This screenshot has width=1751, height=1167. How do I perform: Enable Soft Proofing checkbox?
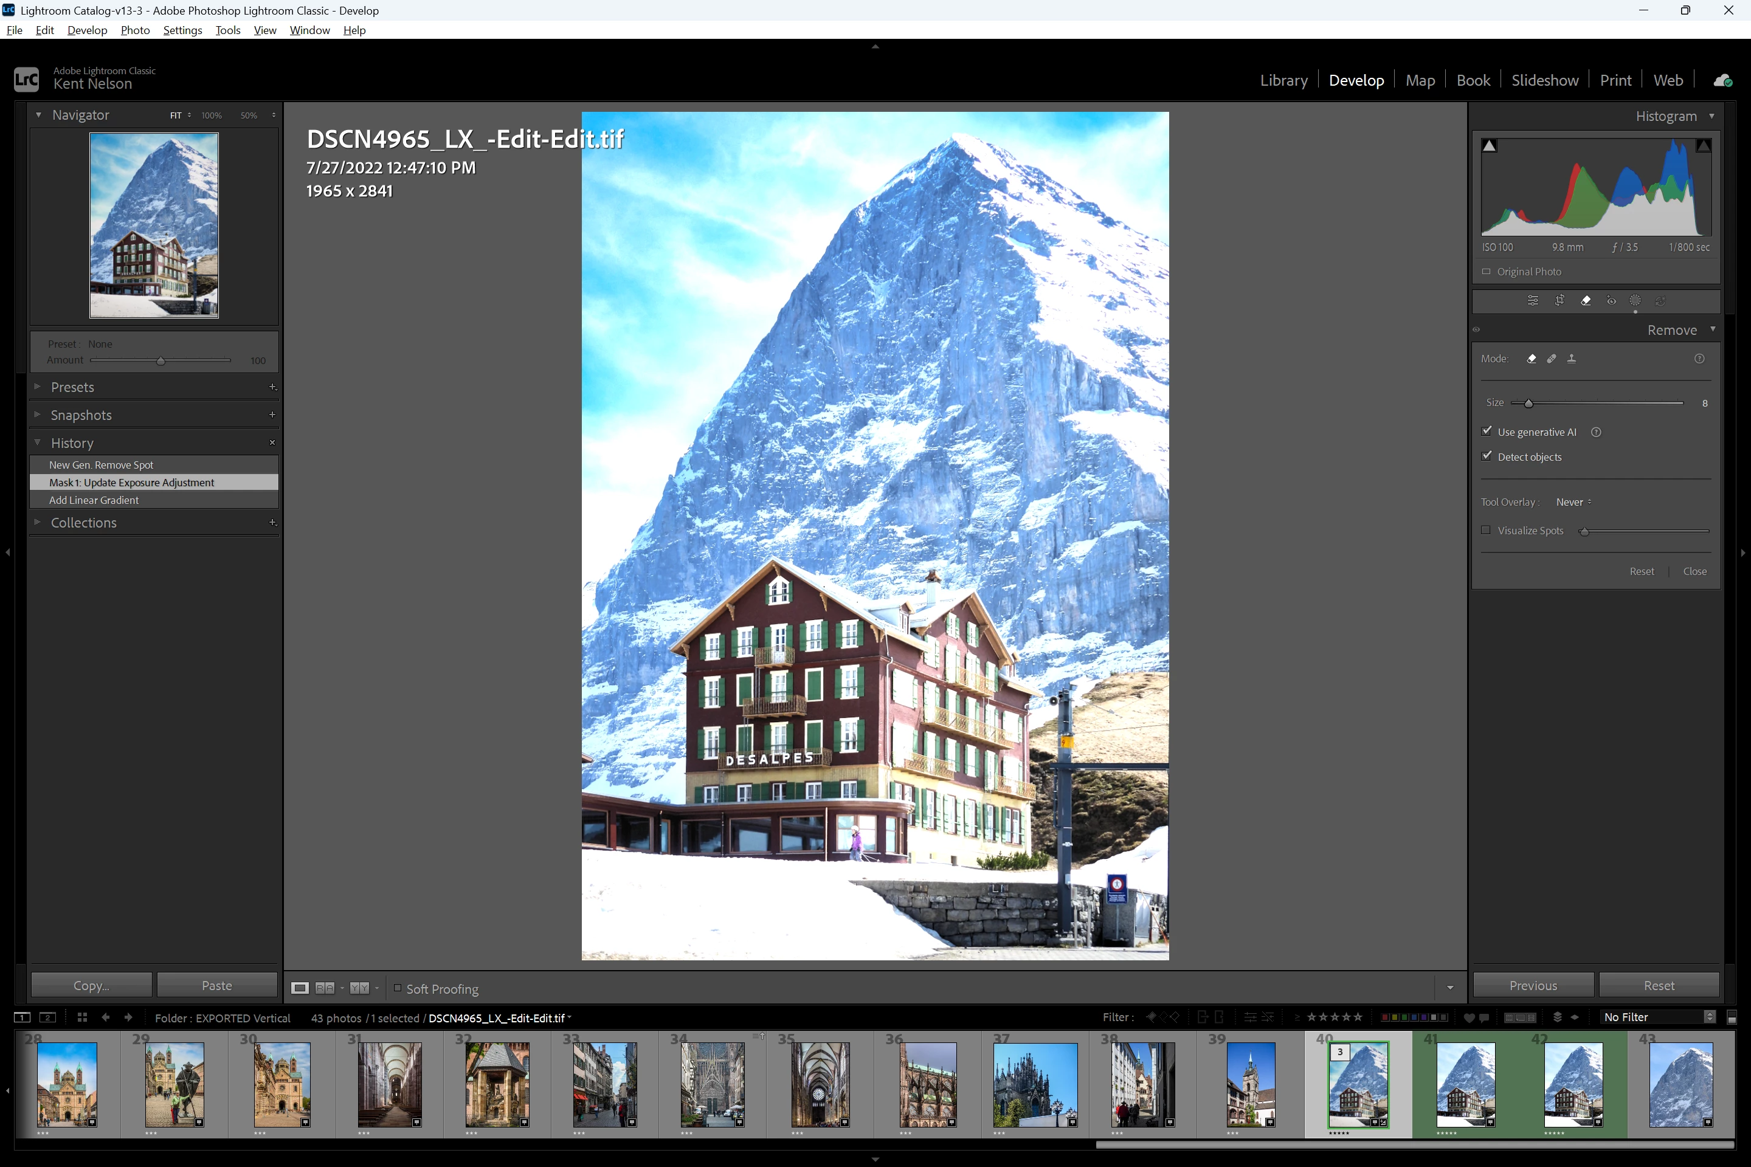(x=398, y=988)
